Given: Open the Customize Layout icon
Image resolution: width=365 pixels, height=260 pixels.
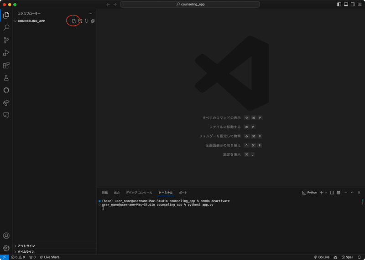Looking at the screenshot, I should pos(360,5).
